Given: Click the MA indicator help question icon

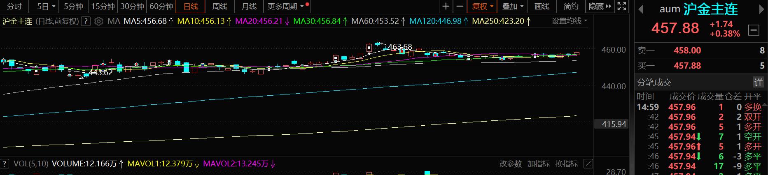Looking at the screenshot, I should coord(86,21).
